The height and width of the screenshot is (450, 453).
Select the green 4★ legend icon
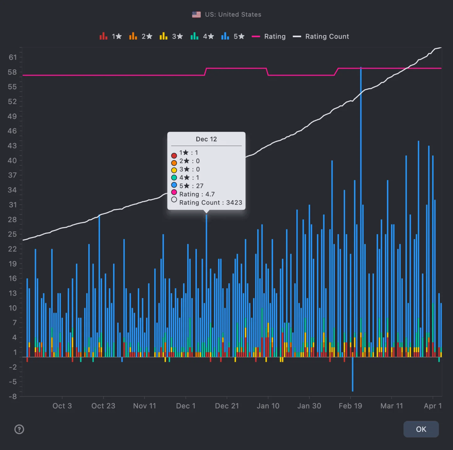(x=194, y=36)
